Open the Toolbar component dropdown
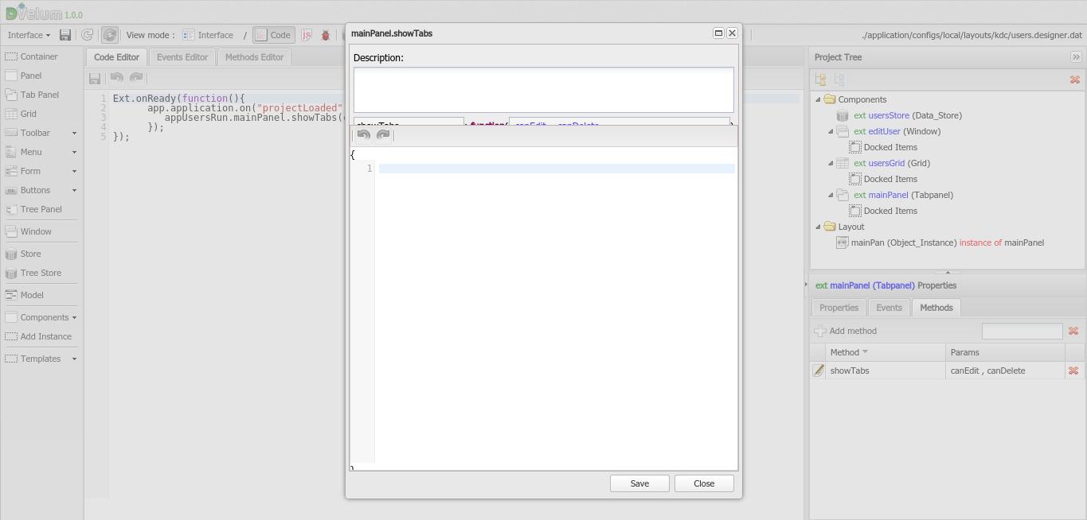This screenshot has width=1087, height=520. [x=41, y=133]
